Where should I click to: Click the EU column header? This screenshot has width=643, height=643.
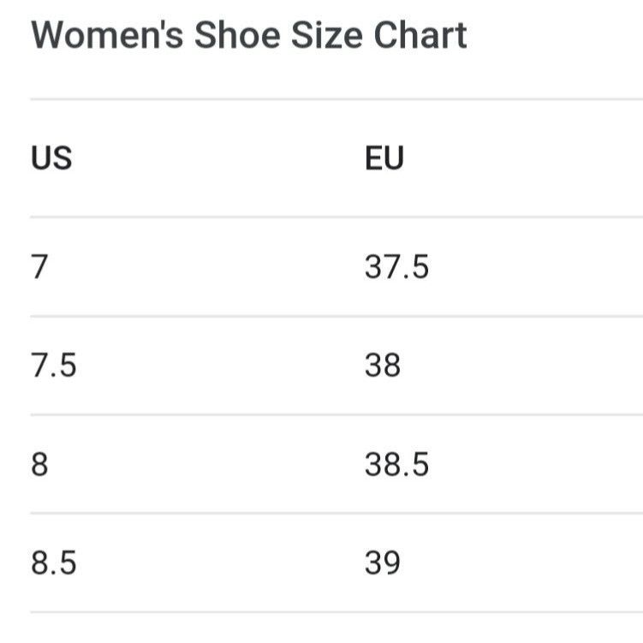click(384, 158)
